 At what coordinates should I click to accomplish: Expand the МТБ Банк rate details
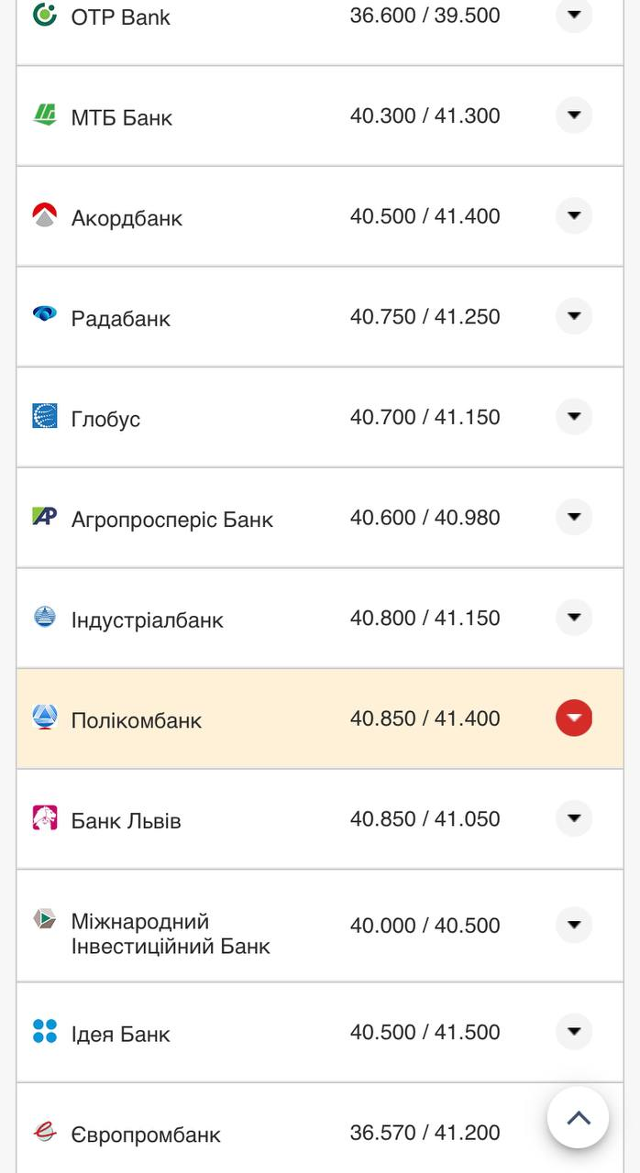(x=574, y=115)
